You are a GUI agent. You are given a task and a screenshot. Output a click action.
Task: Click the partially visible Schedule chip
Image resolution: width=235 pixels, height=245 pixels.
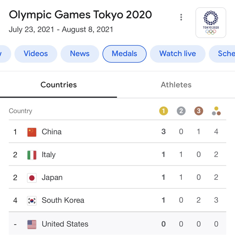tap(222, 54)
